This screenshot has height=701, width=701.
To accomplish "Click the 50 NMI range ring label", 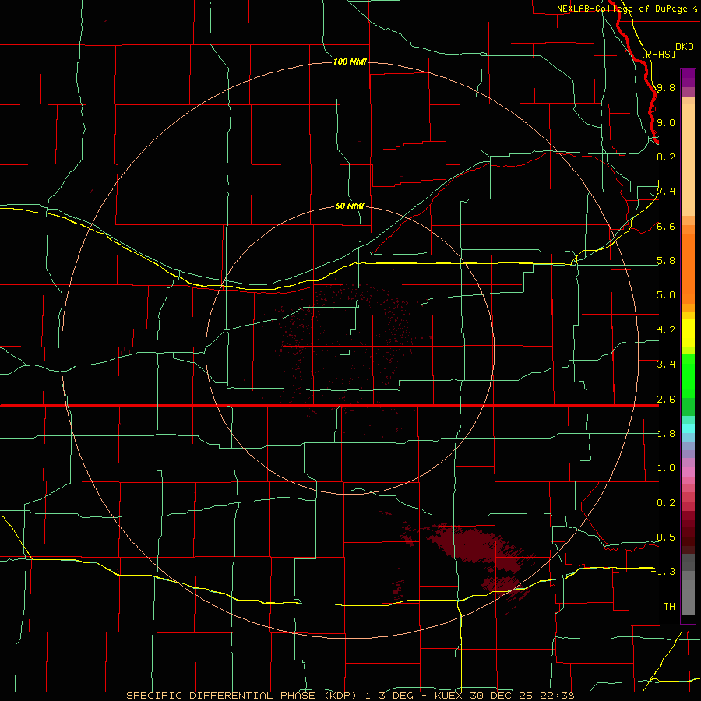I will [350, 206].
